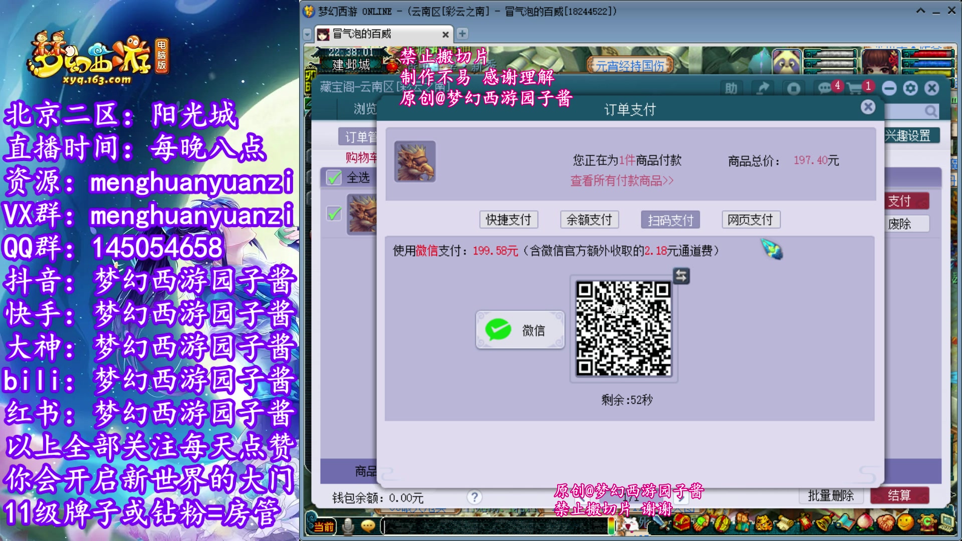Click the 助 helper icon in treasure pavilion bar

pos(731,89)
